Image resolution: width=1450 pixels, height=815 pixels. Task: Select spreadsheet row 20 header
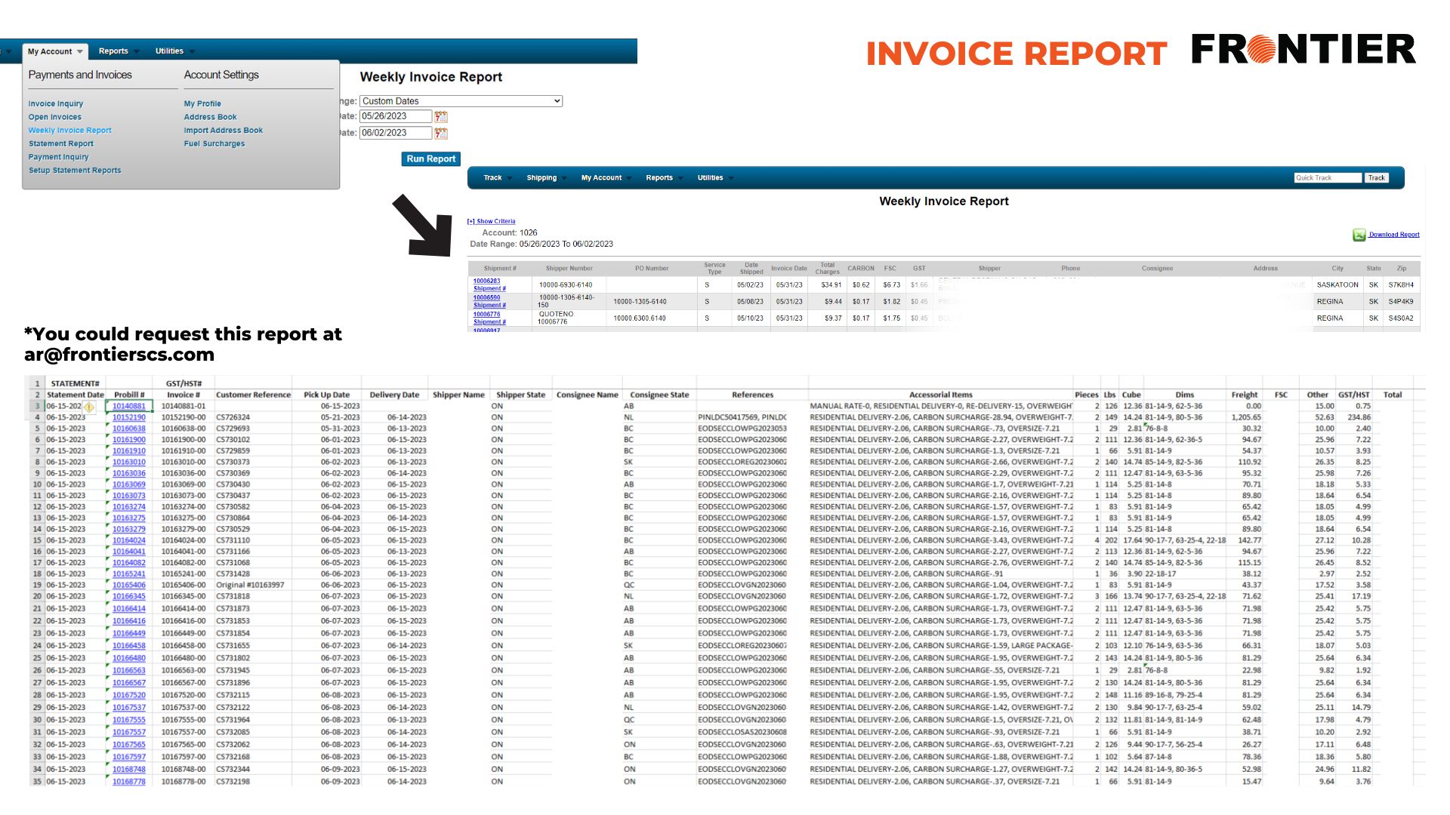pyautogui.click(x=36, y=597)
